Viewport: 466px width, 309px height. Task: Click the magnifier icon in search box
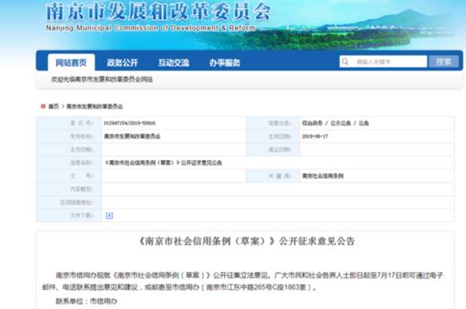point(345,62)
